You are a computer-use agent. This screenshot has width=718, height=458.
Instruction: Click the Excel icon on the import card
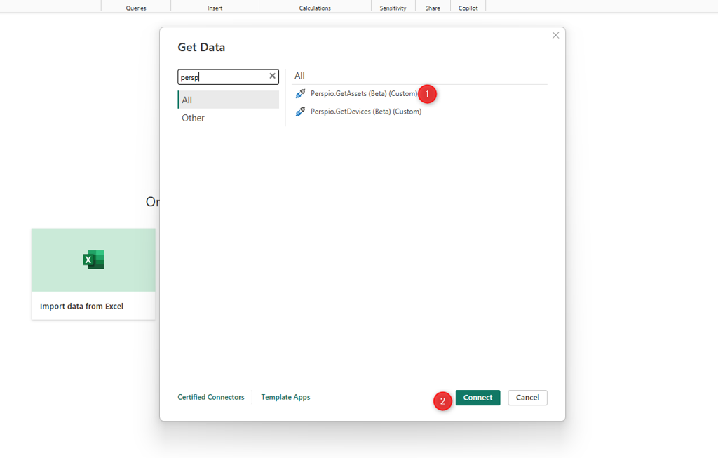point(93,260)
